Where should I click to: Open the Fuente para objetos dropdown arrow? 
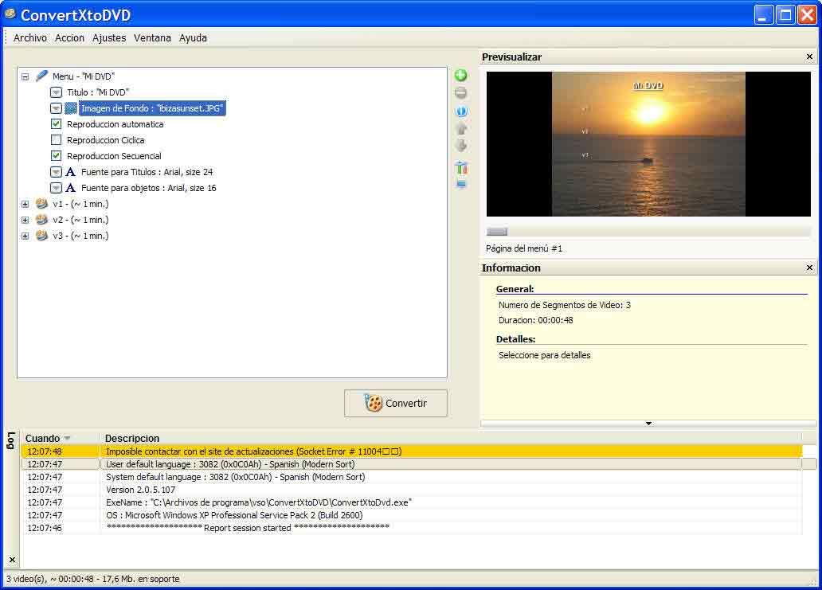tap(56, 188)
